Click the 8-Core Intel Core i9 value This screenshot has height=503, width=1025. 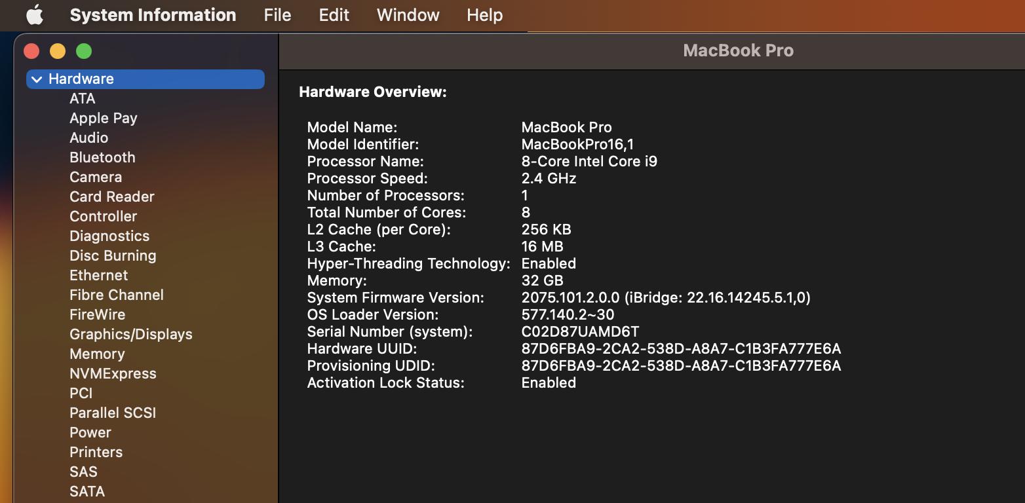click(589, 161)
